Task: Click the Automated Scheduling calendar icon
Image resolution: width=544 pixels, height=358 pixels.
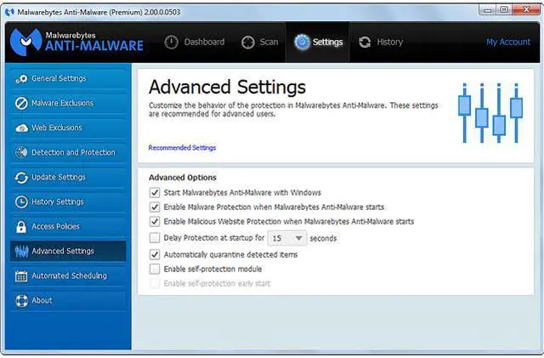Action: point(21,276)
